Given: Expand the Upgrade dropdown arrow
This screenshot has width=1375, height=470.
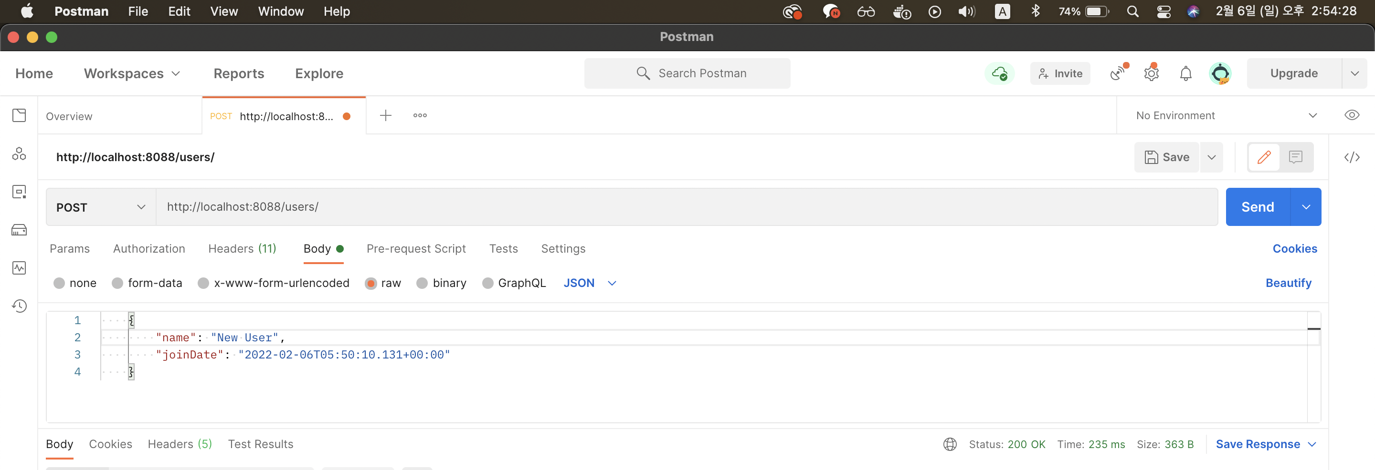Looking at the screenshot, I should click(x=1354, y=73).
